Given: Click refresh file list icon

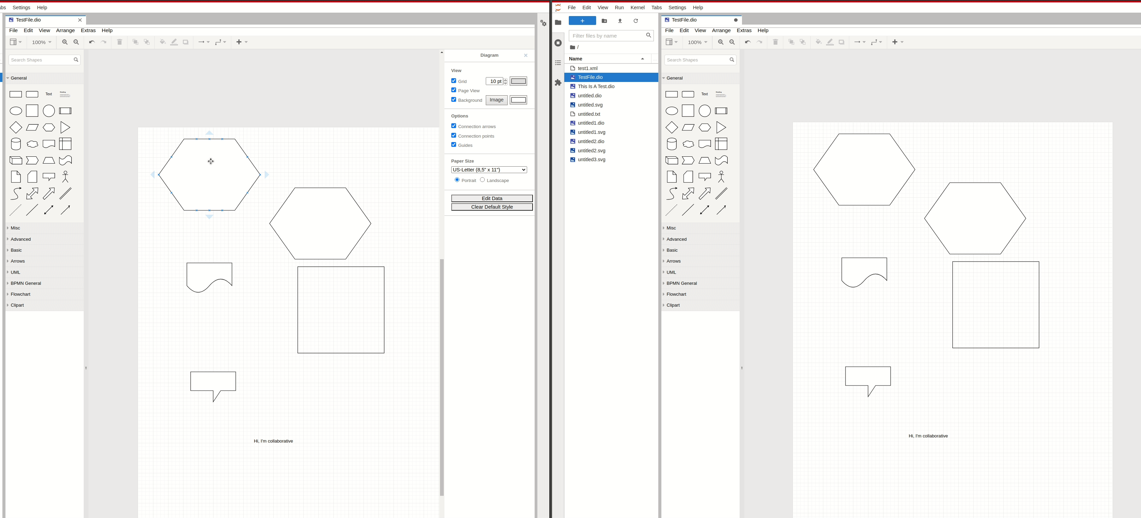Looking at the screenshot, I should pyautogui.click(x=636, y=21).
